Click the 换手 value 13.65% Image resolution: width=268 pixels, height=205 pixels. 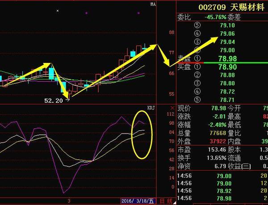216,158
